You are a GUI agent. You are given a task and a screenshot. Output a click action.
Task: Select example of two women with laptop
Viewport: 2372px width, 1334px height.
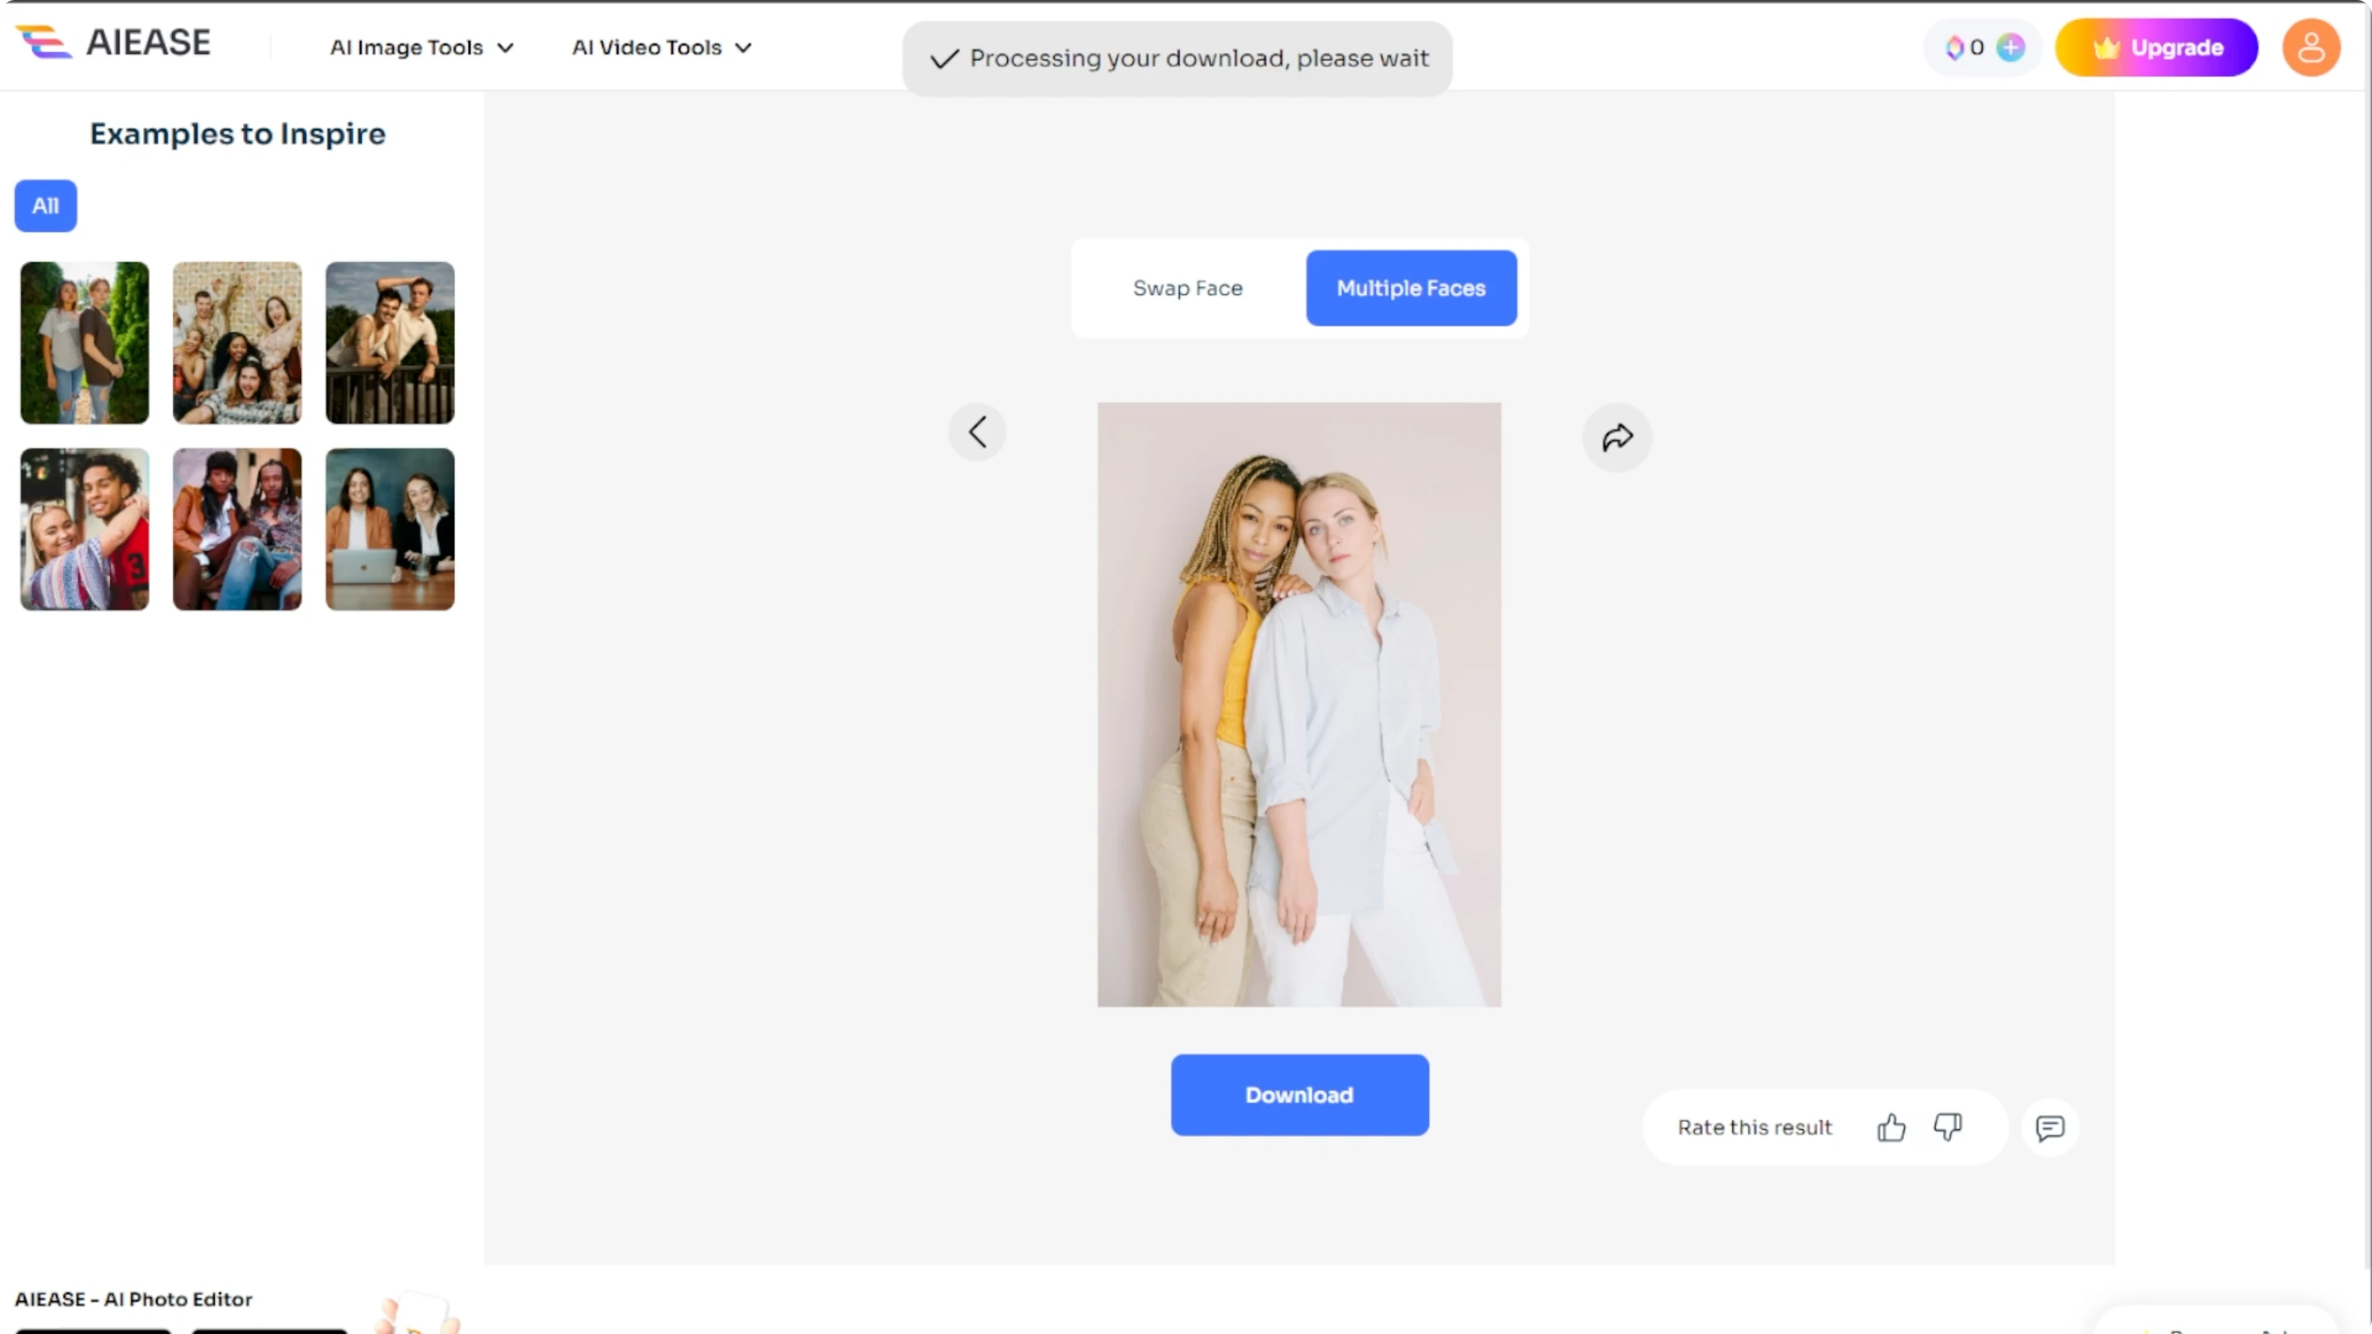tap(389, 529)
